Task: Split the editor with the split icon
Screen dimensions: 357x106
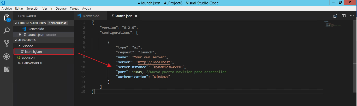Action: click(x=344, y=16)
